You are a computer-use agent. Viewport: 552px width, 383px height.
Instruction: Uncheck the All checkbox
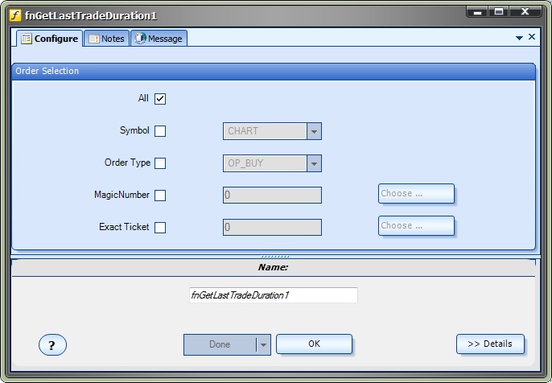[160, 99]
